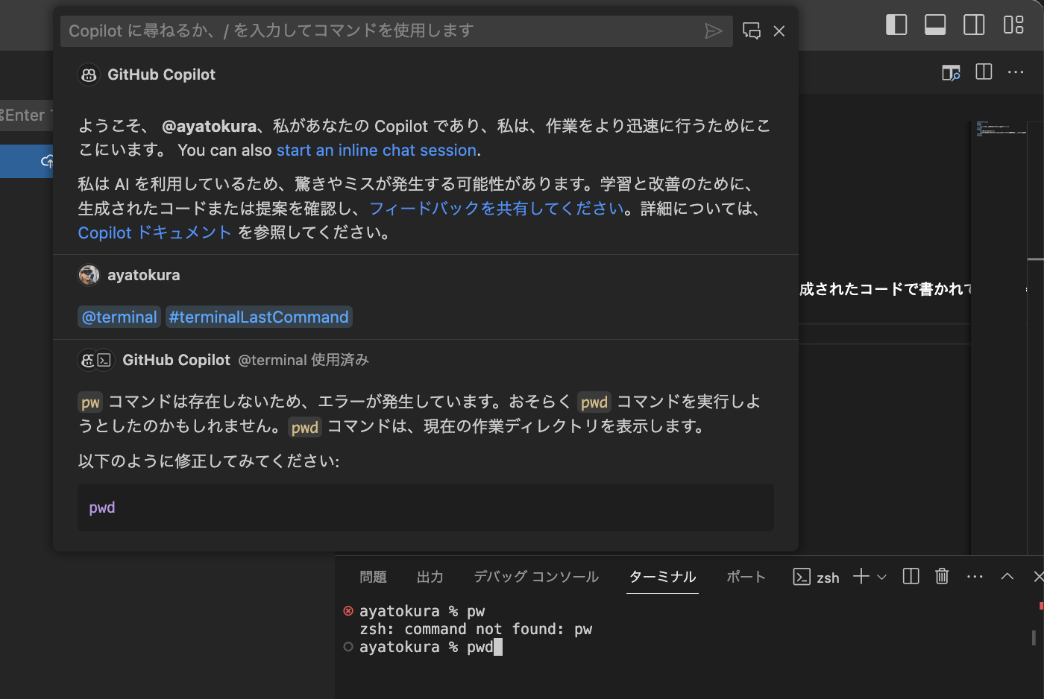Click the '@terminal 使用済み' label
Viewport: 1044px width, 699px height.
pyautogui.click(x=304, y=360)
